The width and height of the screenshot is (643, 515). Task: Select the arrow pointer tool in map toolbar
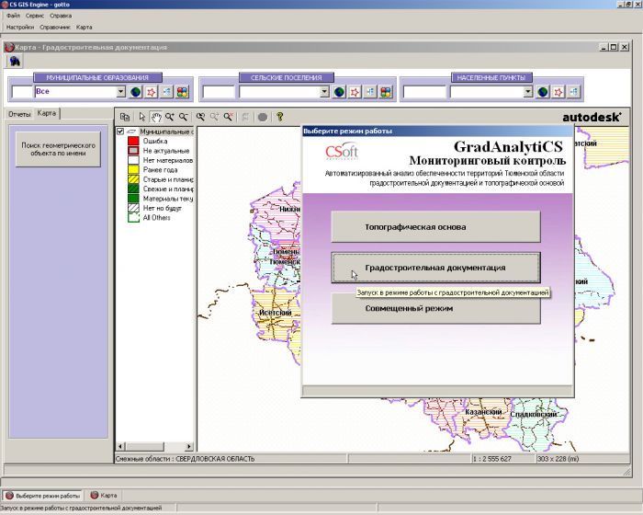[x=141, y=117]
